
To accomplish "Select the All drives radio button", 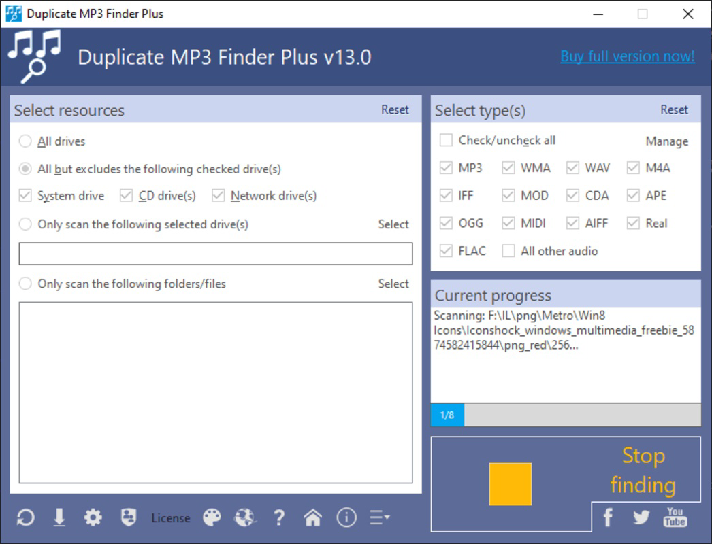I will point(25,141).
